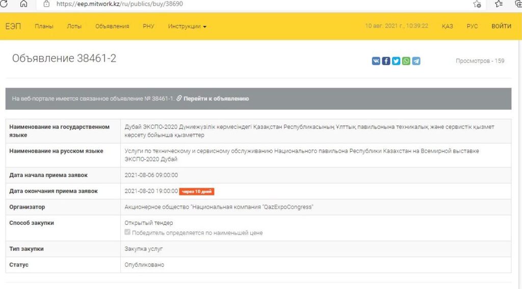Image resolution: width=522 pixels, height=289 pixels.
Task: Expand the Инструкции dropdown menu
Action: click(x=187, y=26)
